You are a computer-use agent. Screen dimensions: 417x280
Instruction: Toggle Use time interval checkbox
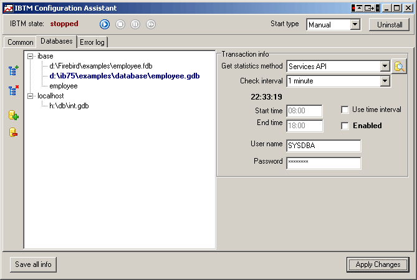345,110
